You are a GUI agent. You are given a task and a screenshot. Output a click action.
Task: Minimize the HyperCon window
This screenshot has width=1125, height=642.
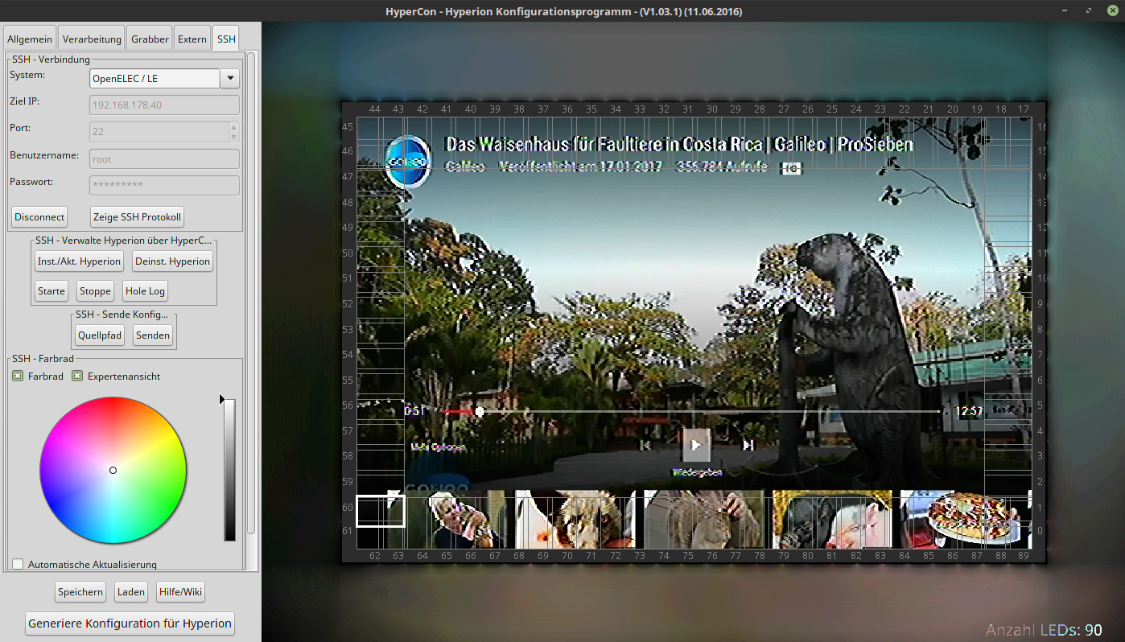pos(1065,11)
